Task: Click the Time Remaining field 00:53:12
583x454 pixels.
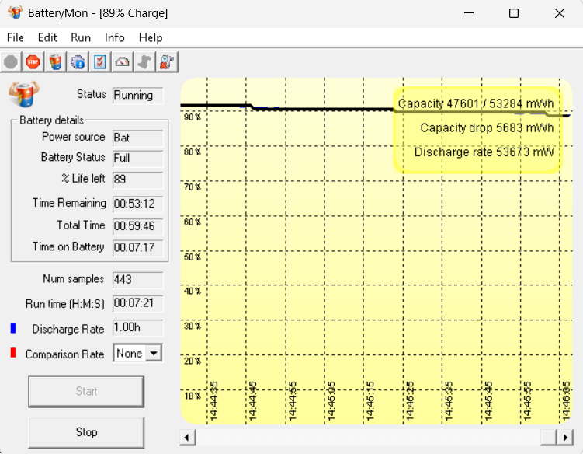Action: (138, 204)
